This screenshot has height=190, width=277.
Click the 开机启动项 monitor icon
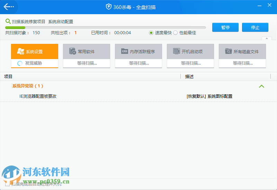[177, 51]
